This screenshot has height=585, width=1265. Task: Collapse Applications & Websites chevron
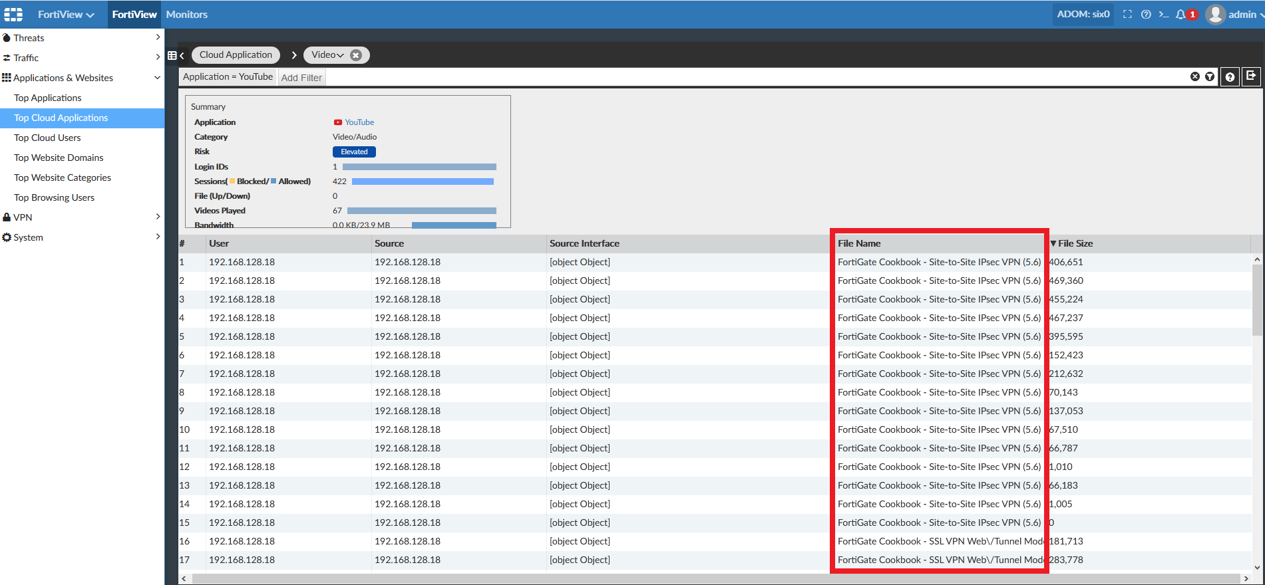tap(158, 78)
